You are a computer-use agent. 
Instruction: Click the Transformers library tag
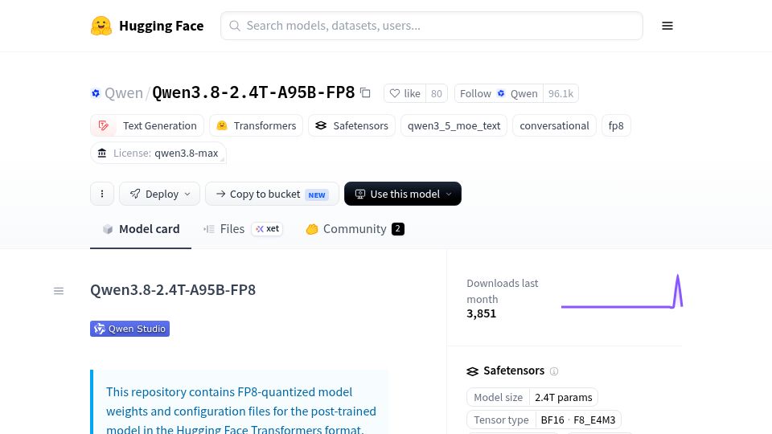pyautogui.click(x=256, y=125)
